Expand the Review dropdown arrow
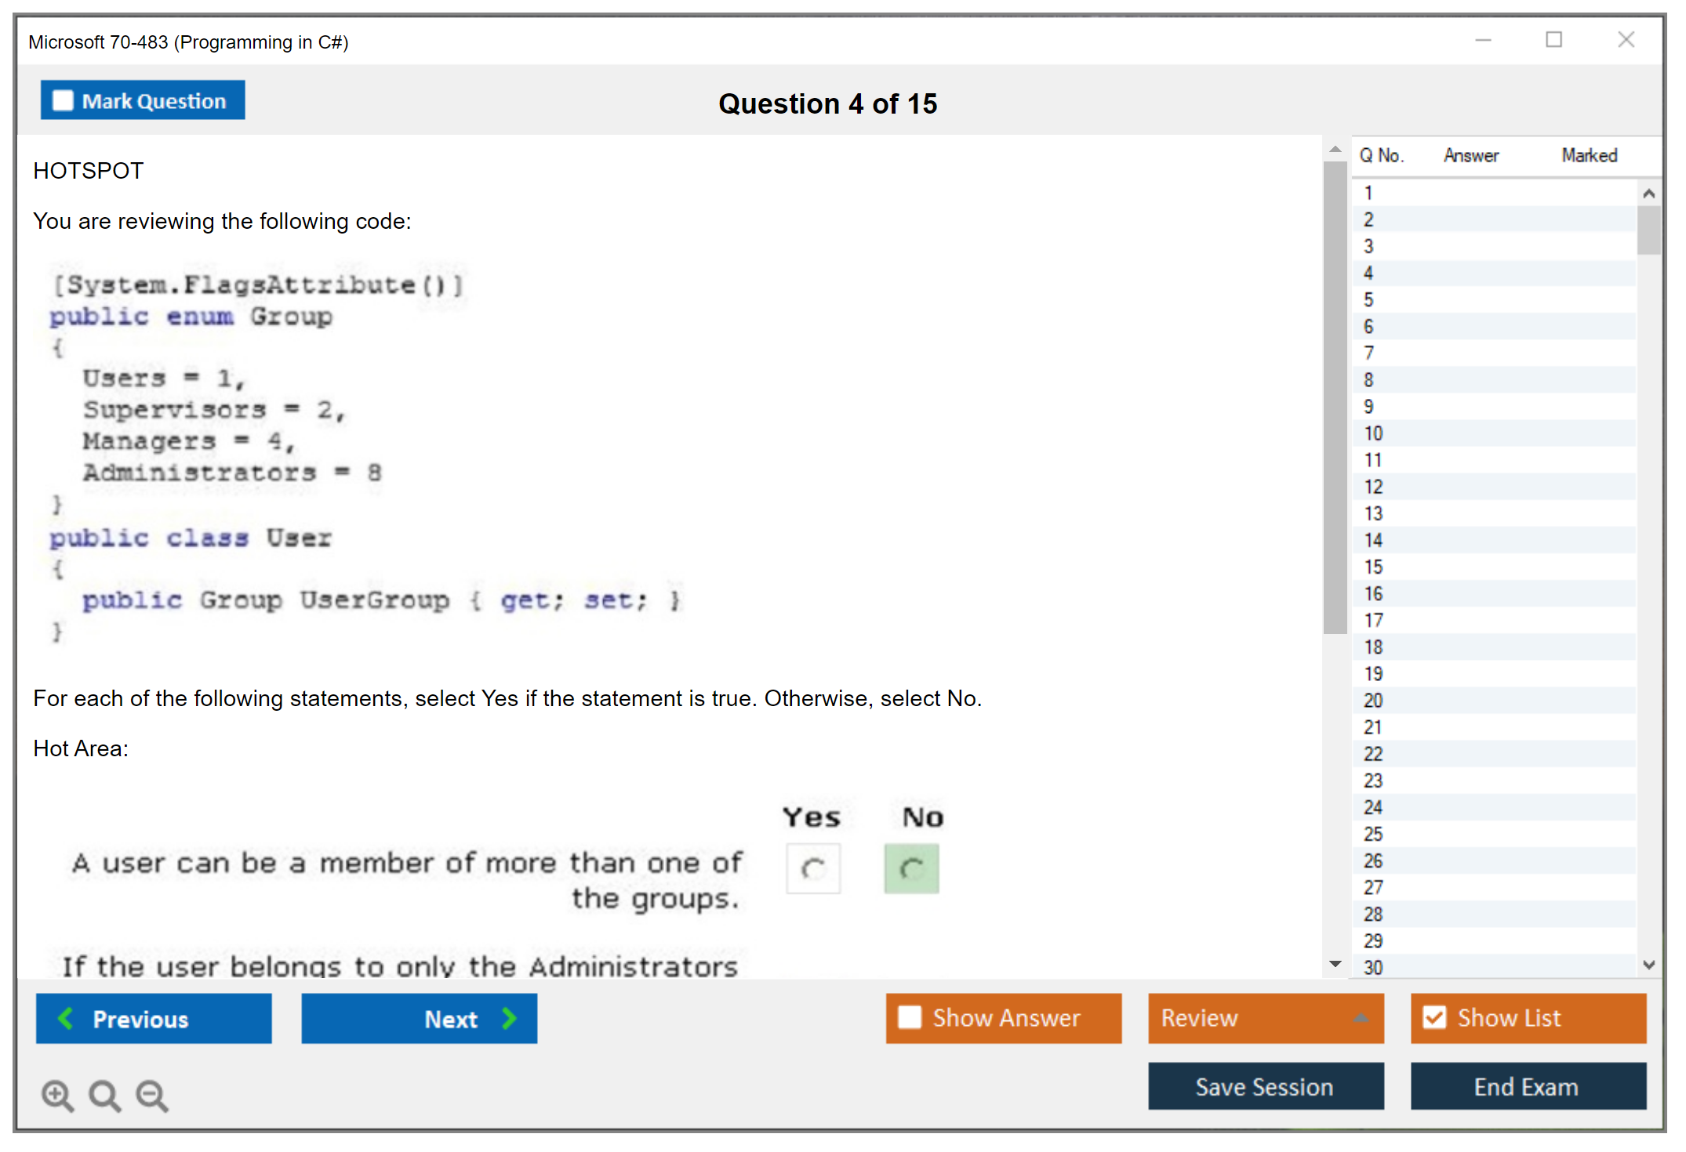 tap(1361, 1018)
